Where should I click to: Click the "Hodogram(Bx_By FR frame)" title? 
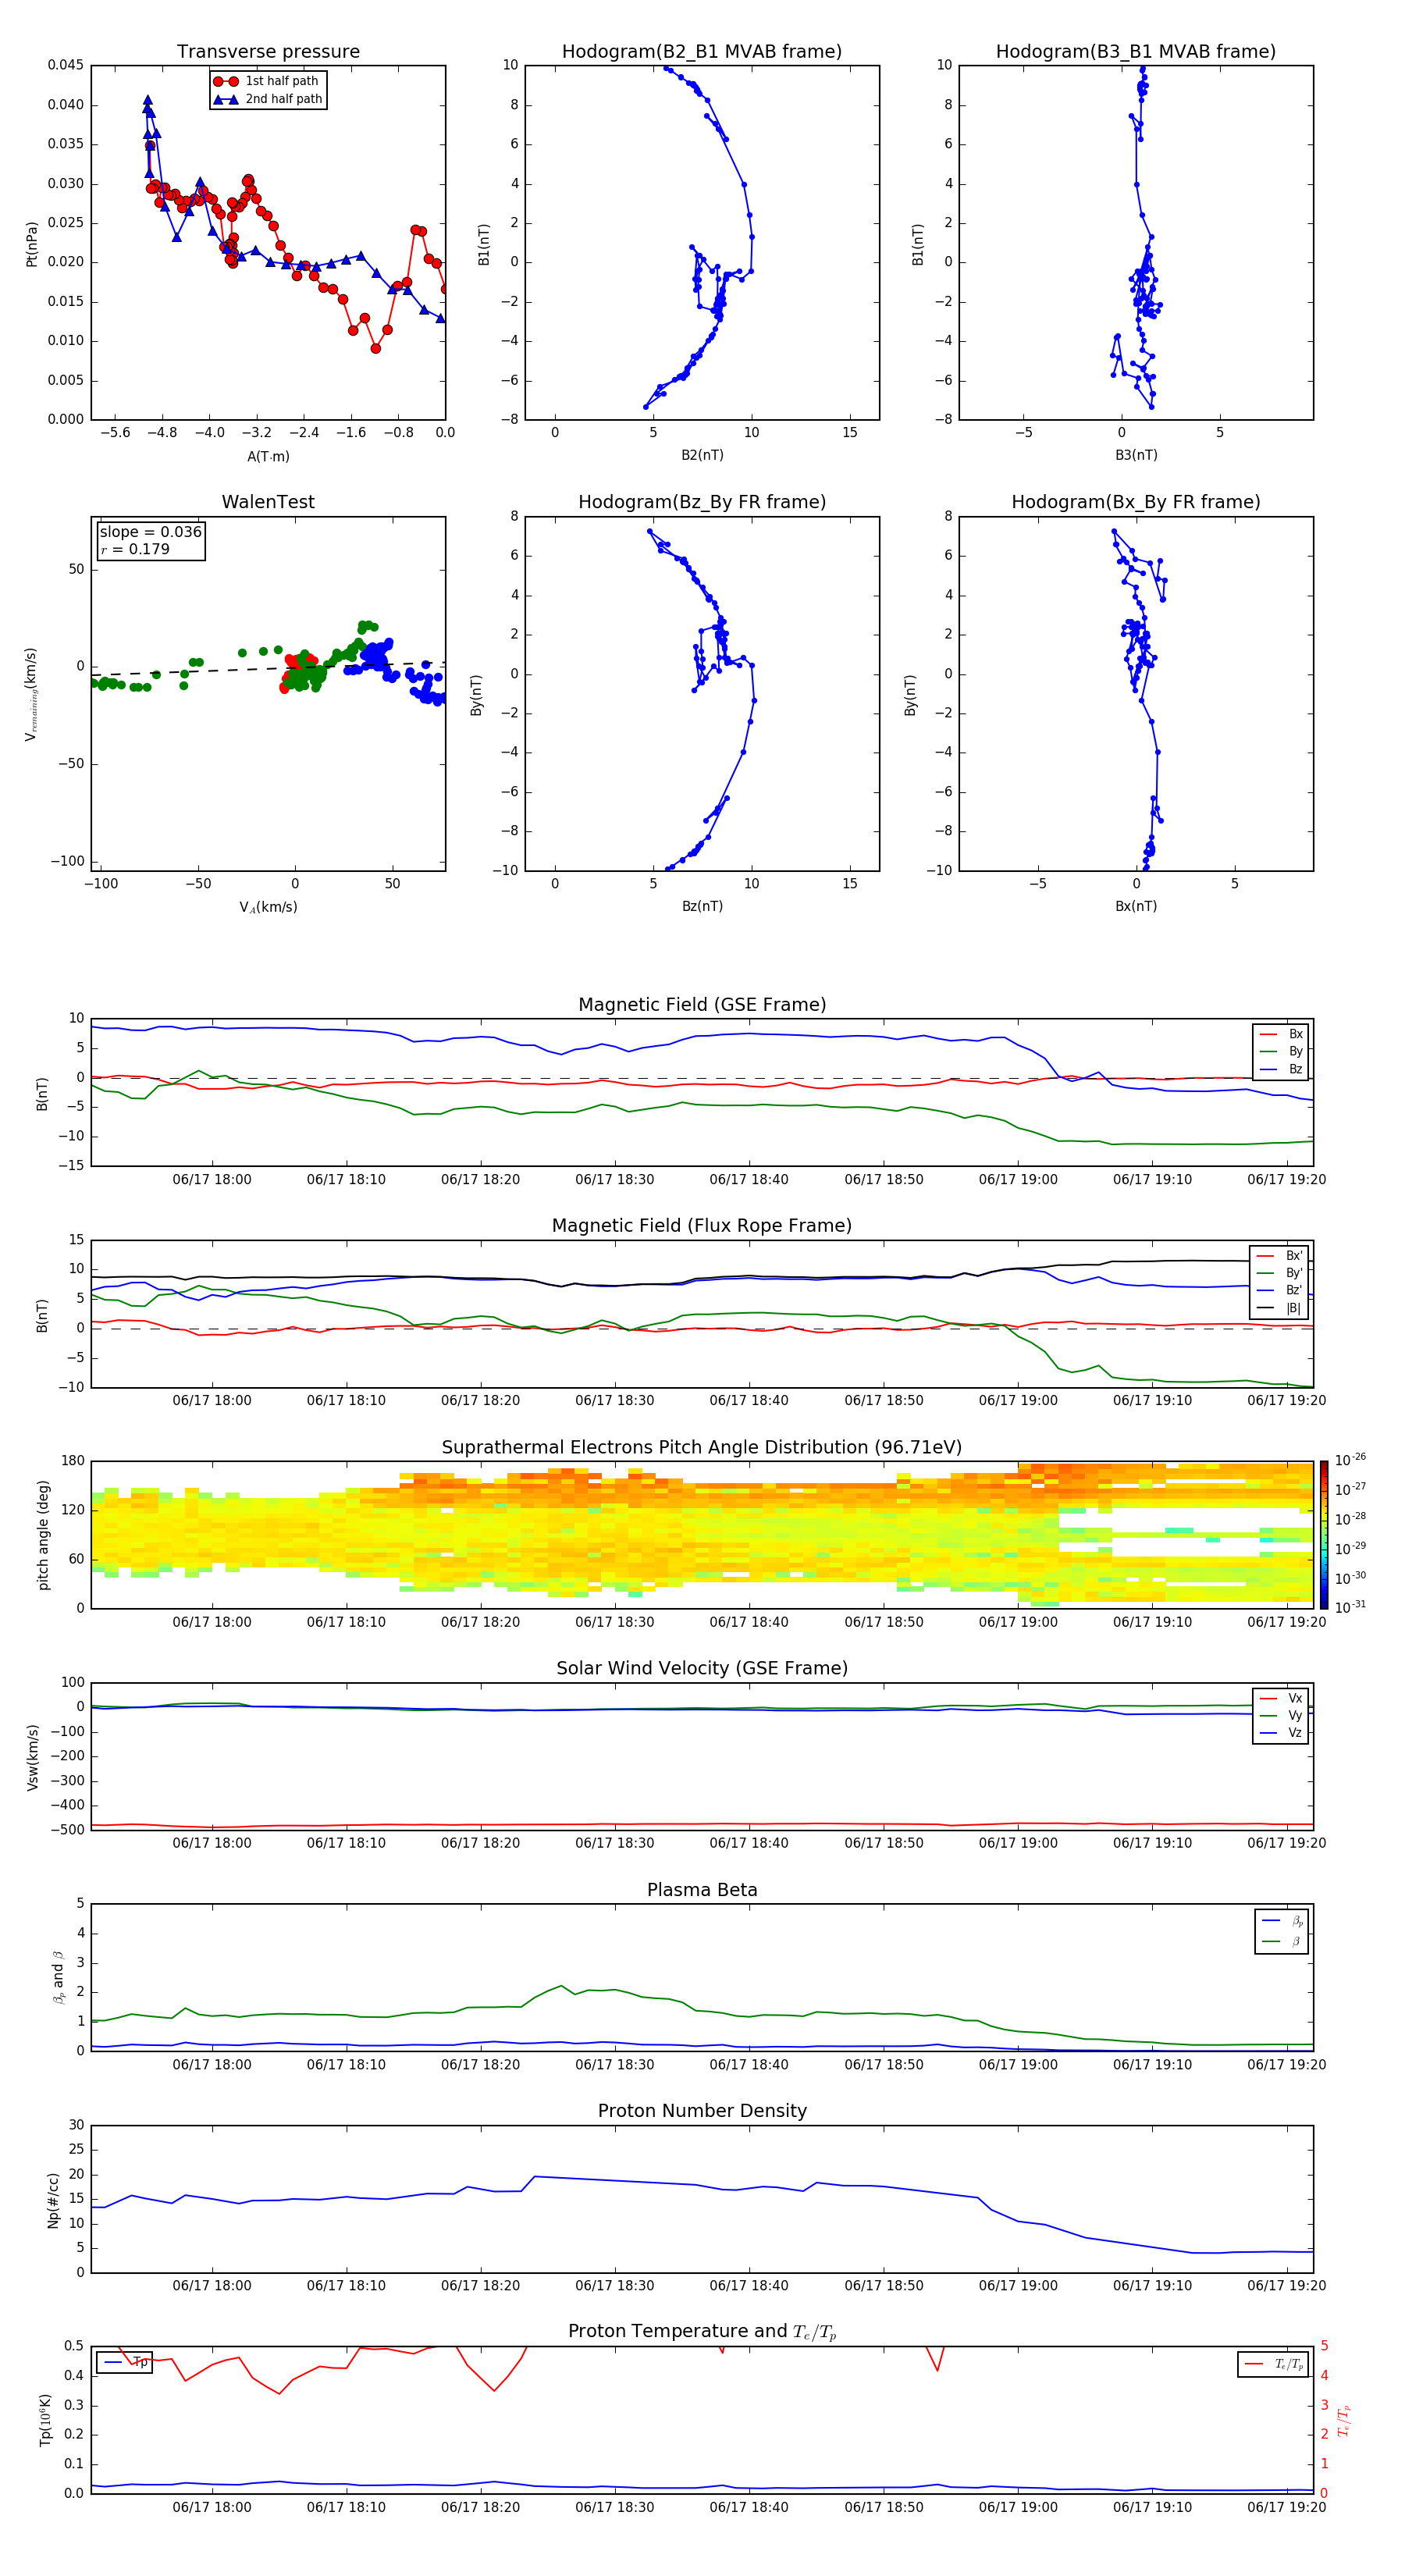1136,502
